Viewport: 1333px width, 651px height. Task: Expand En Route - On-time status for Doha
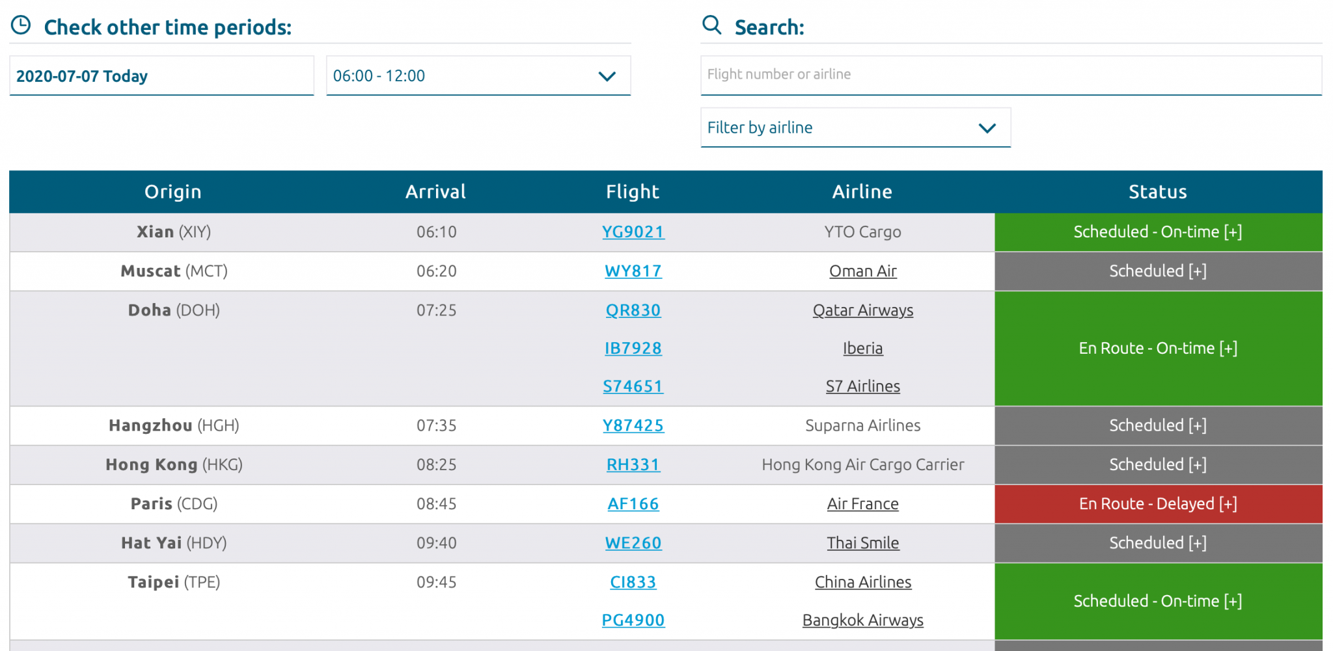(1157, 349)
